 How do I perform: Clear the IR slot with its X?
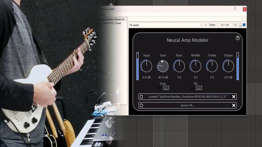point(234,105)
